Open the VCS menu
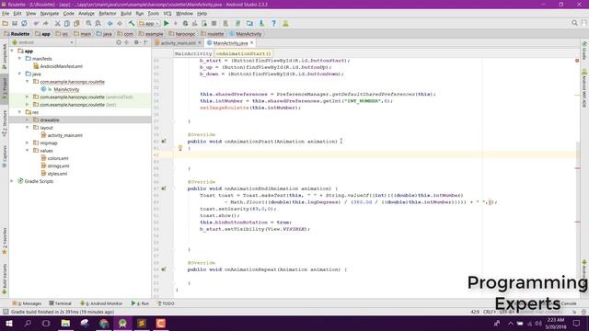This screenshot has height=331, width=589. click(x=167, y=14)
